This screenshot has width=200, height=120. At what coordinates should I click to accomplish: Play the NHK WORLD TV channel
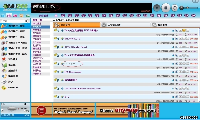[72, 39]
